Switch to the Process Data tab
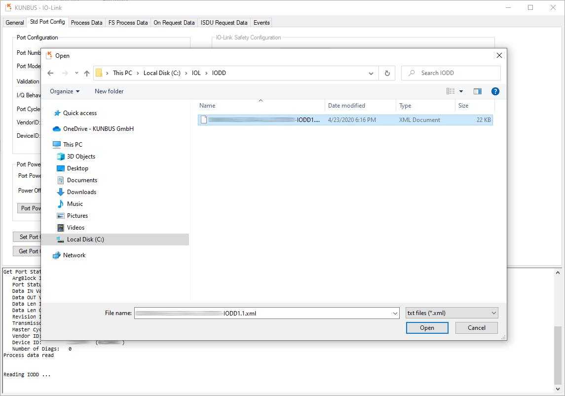The width and height of the screenshot is (565, 396). [86, 23]
